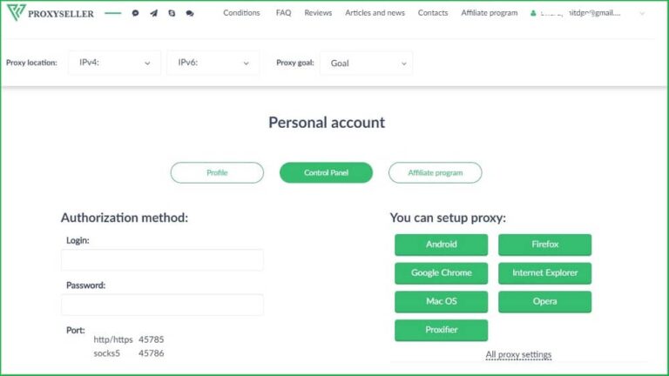This screenshot has height=376, width=669.
Task: Open the Telegram contact icon
Action: [153, 14]
